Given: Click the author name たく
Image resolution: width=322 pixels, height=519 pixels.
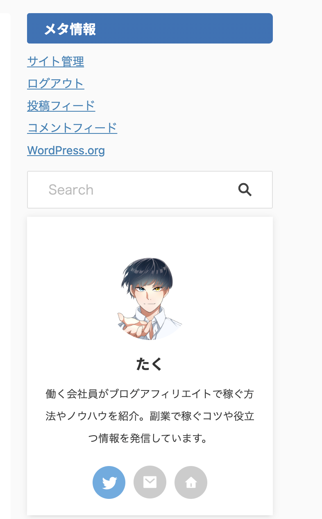Looking at the screenshot, I should (150, 364).
